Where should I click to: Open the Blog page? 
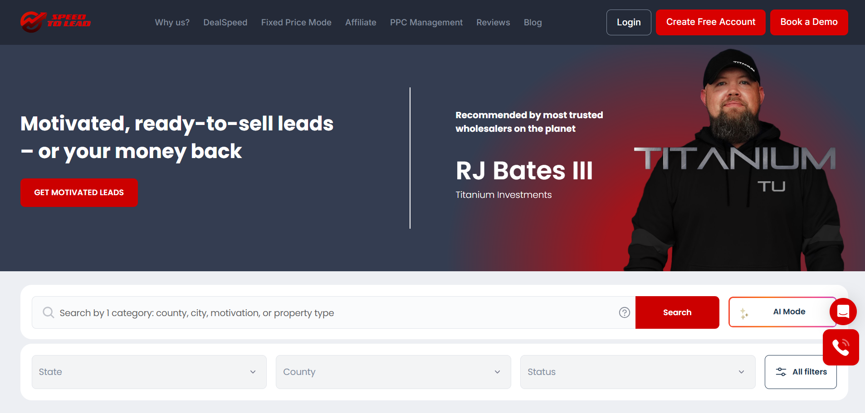pos(533,22)
